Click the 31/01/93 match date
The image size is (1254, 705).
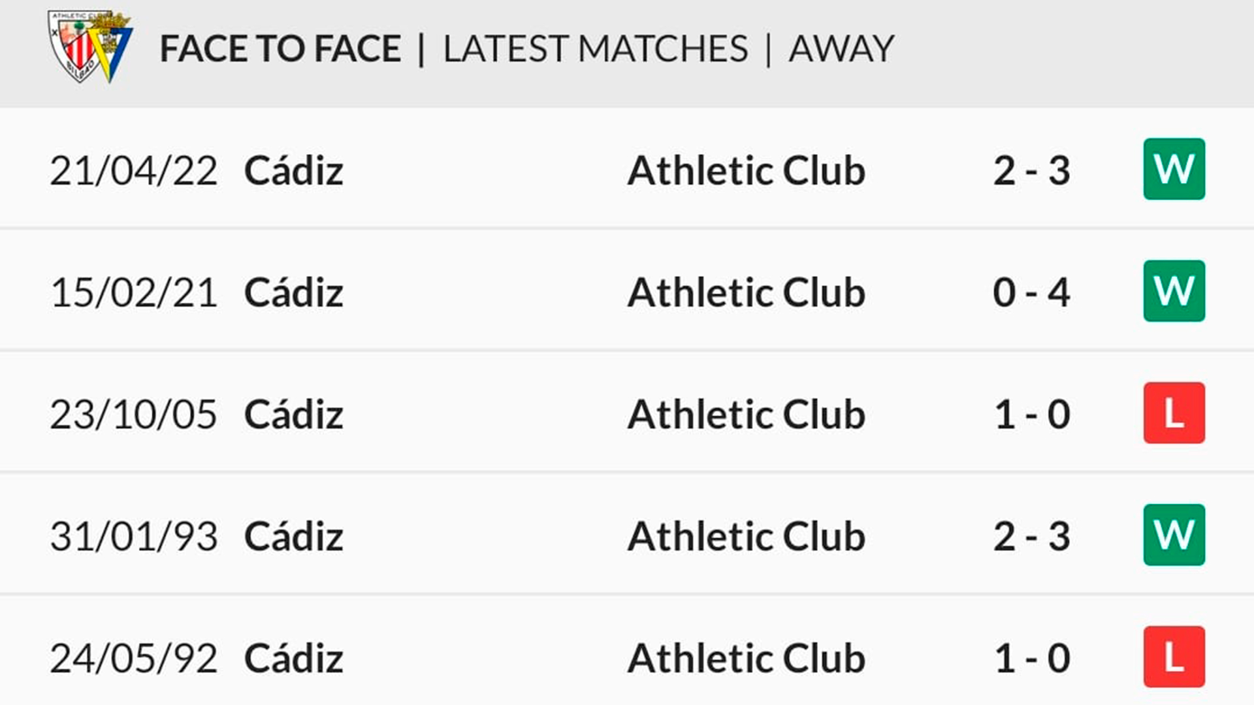tap(133, 537)
